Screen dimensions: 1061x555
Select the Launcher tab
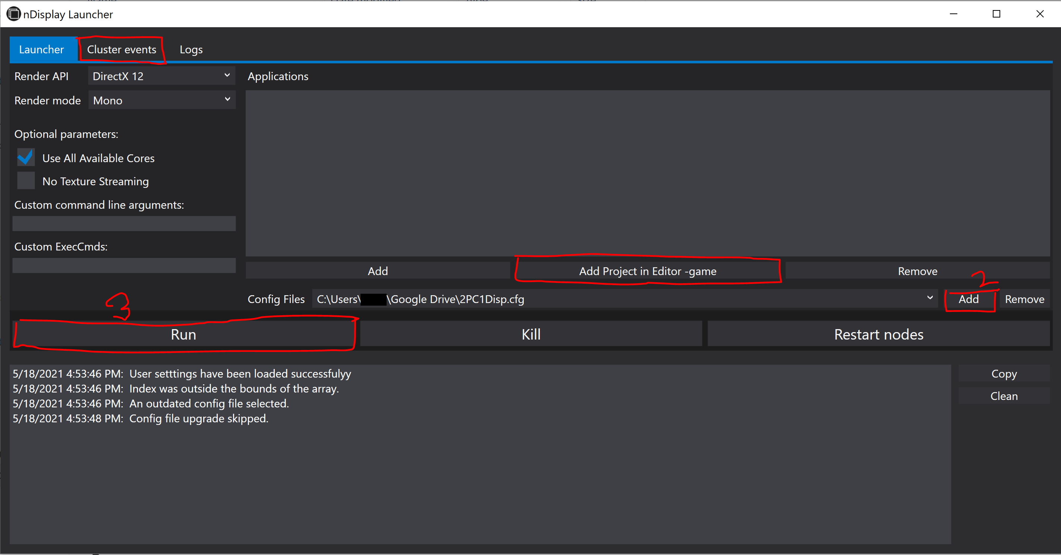tap(41, 50)
